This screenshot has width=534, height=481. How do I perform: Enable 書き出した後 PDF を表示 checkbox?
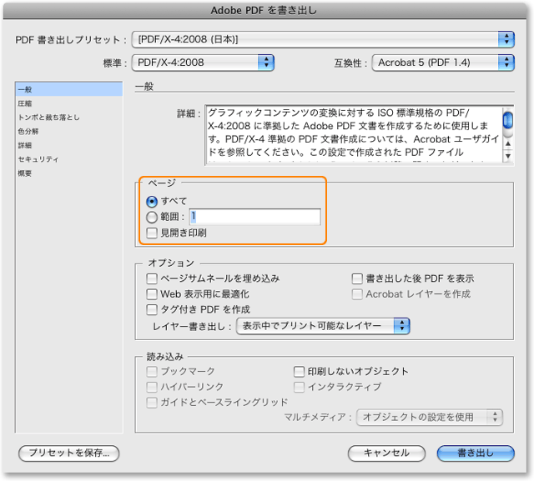pyautogui.click(x=357, y=278)
